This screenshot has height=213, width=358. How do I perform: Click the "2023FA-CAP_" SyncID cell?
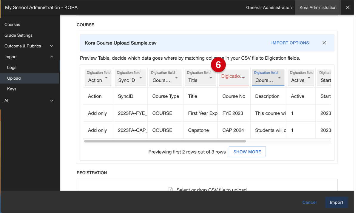(130, 130)
